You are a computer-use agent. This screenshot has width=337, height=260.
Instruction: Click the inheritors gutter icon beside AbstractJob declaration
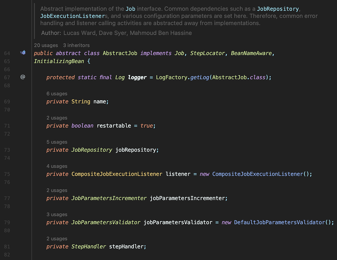point(23,52)
